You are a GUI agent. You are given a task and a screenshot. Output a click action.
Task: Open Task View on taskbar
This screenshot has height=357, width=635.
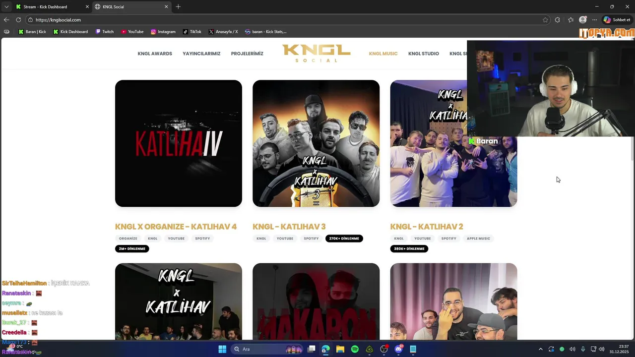(x=312, y=349)
